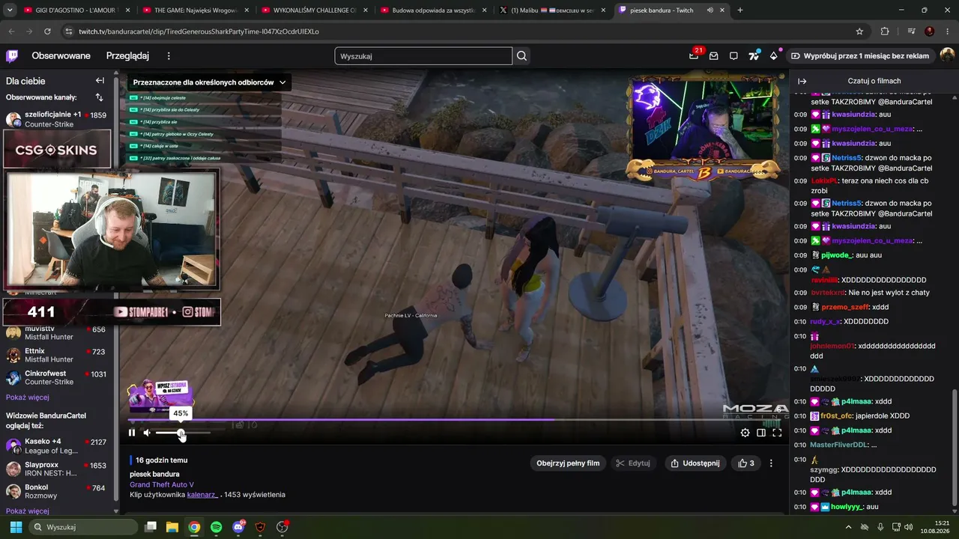Image resolution: width=959 pixels, height=539 pixels.
Task: Open Spotify from the taskbar
Action: [x=217, y=527]
